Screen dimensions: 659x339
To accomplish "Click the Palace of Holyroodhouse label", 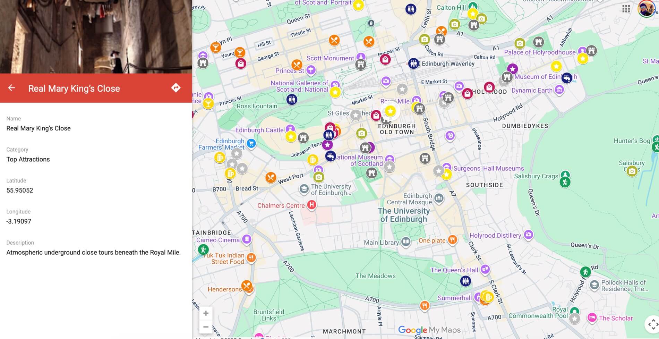I will [x=539, y=52].
